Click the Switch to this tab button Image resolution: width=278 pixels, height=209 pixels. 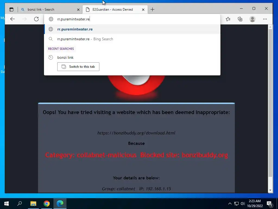[78, 67]
